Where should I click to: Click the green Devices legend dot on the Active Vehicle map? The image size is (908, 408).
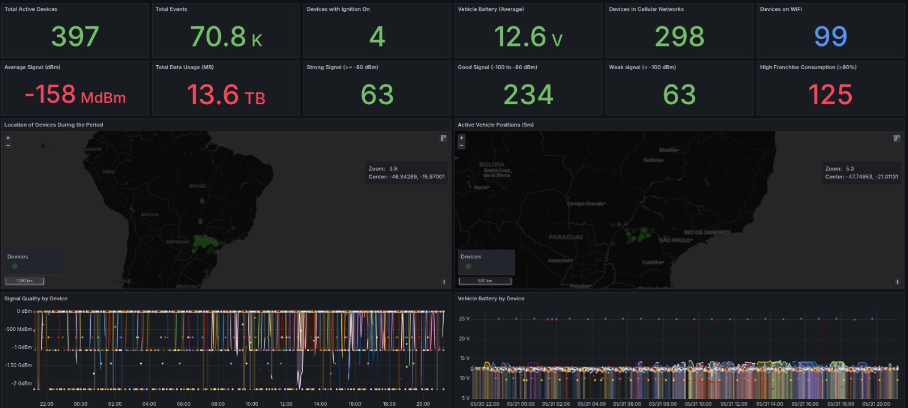[468, 266]
